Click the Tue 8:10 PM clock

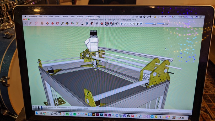183,17
